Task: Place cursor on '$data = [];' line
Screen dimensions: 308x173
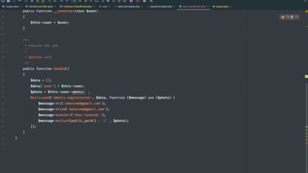Action: click(x=41, y=80)
